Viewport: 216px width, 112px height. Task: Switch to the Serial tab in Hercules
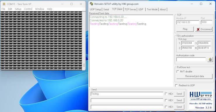pos(106,10)
